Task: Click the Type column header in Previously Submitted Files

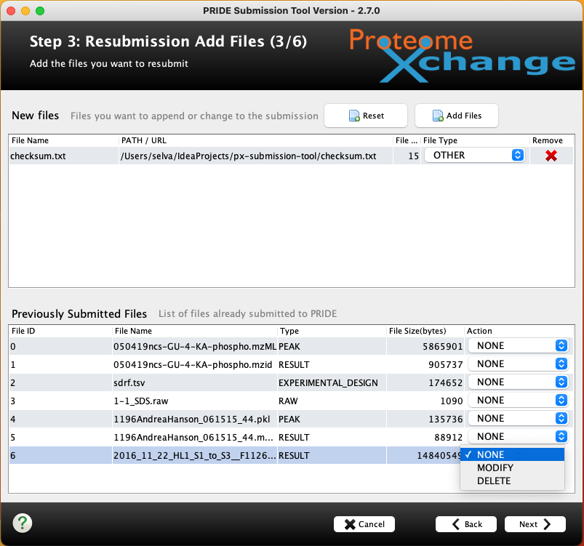Action: coord(332,331)
